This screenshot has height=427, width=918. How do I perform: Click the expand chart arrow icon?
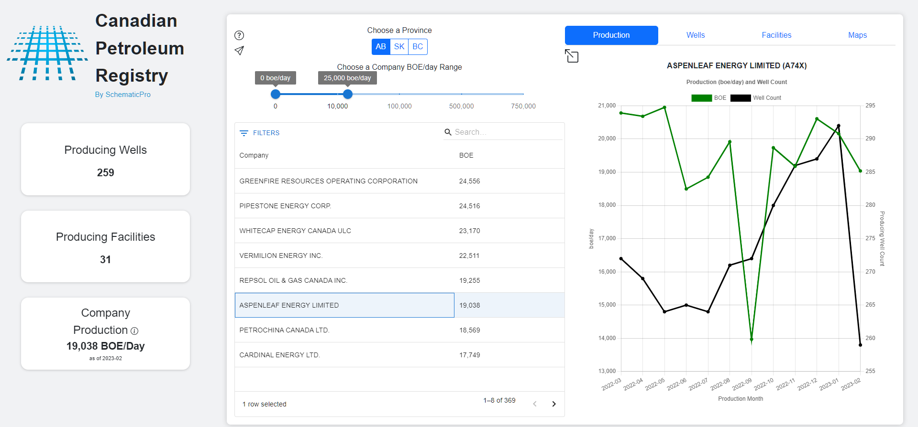pos(572,56)
